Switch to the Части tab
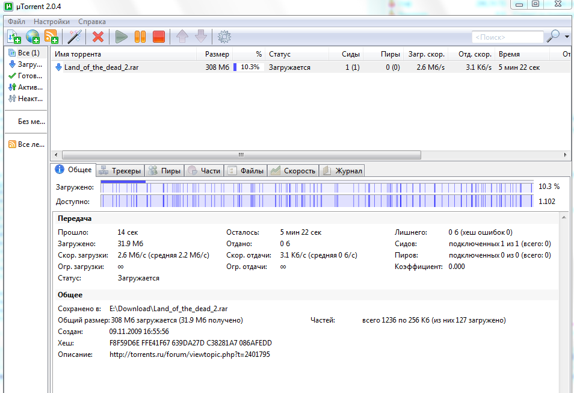This screenshot has height=393, width=574. [204, 171]
